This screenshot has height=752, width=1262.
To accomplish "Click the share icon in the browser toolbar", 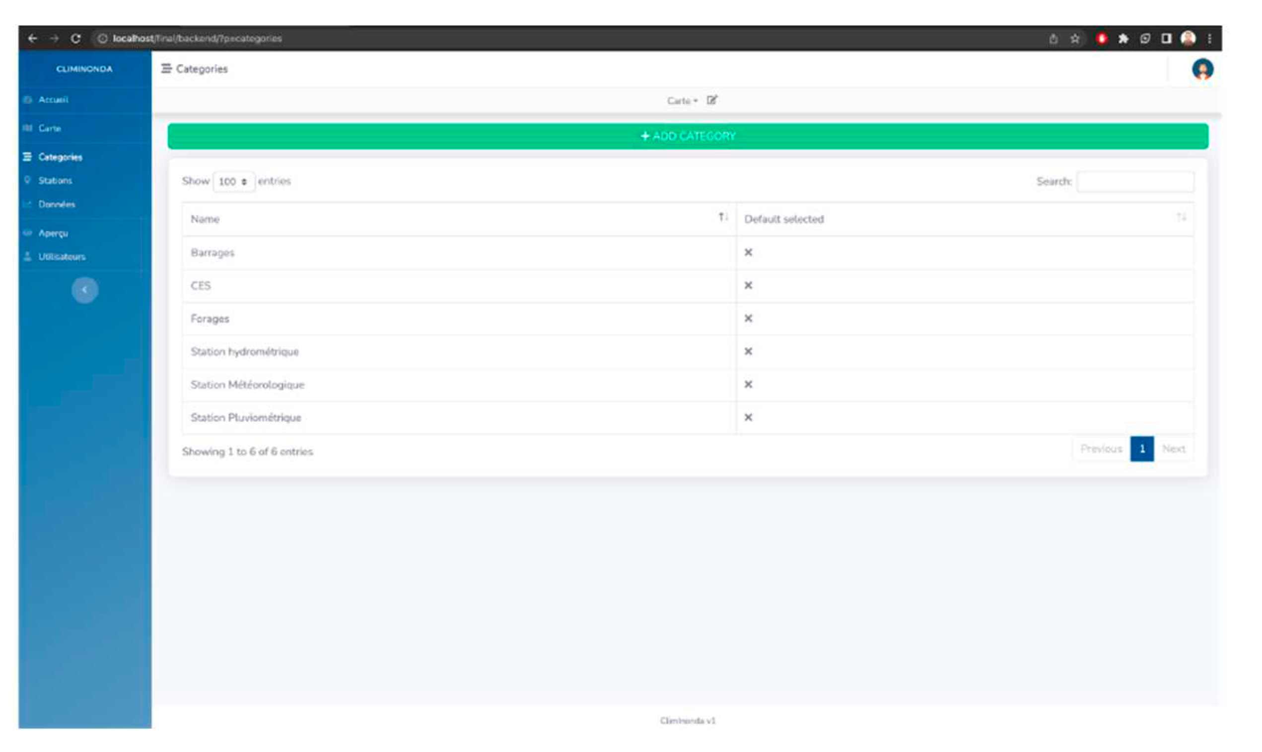I will pyautogui.click(x=1053, y=39).
